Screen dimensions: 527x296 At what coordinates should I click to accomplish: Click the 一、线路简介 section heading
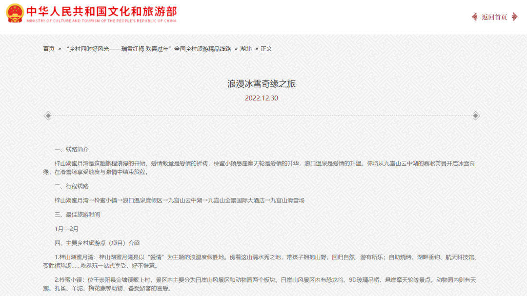71,149
